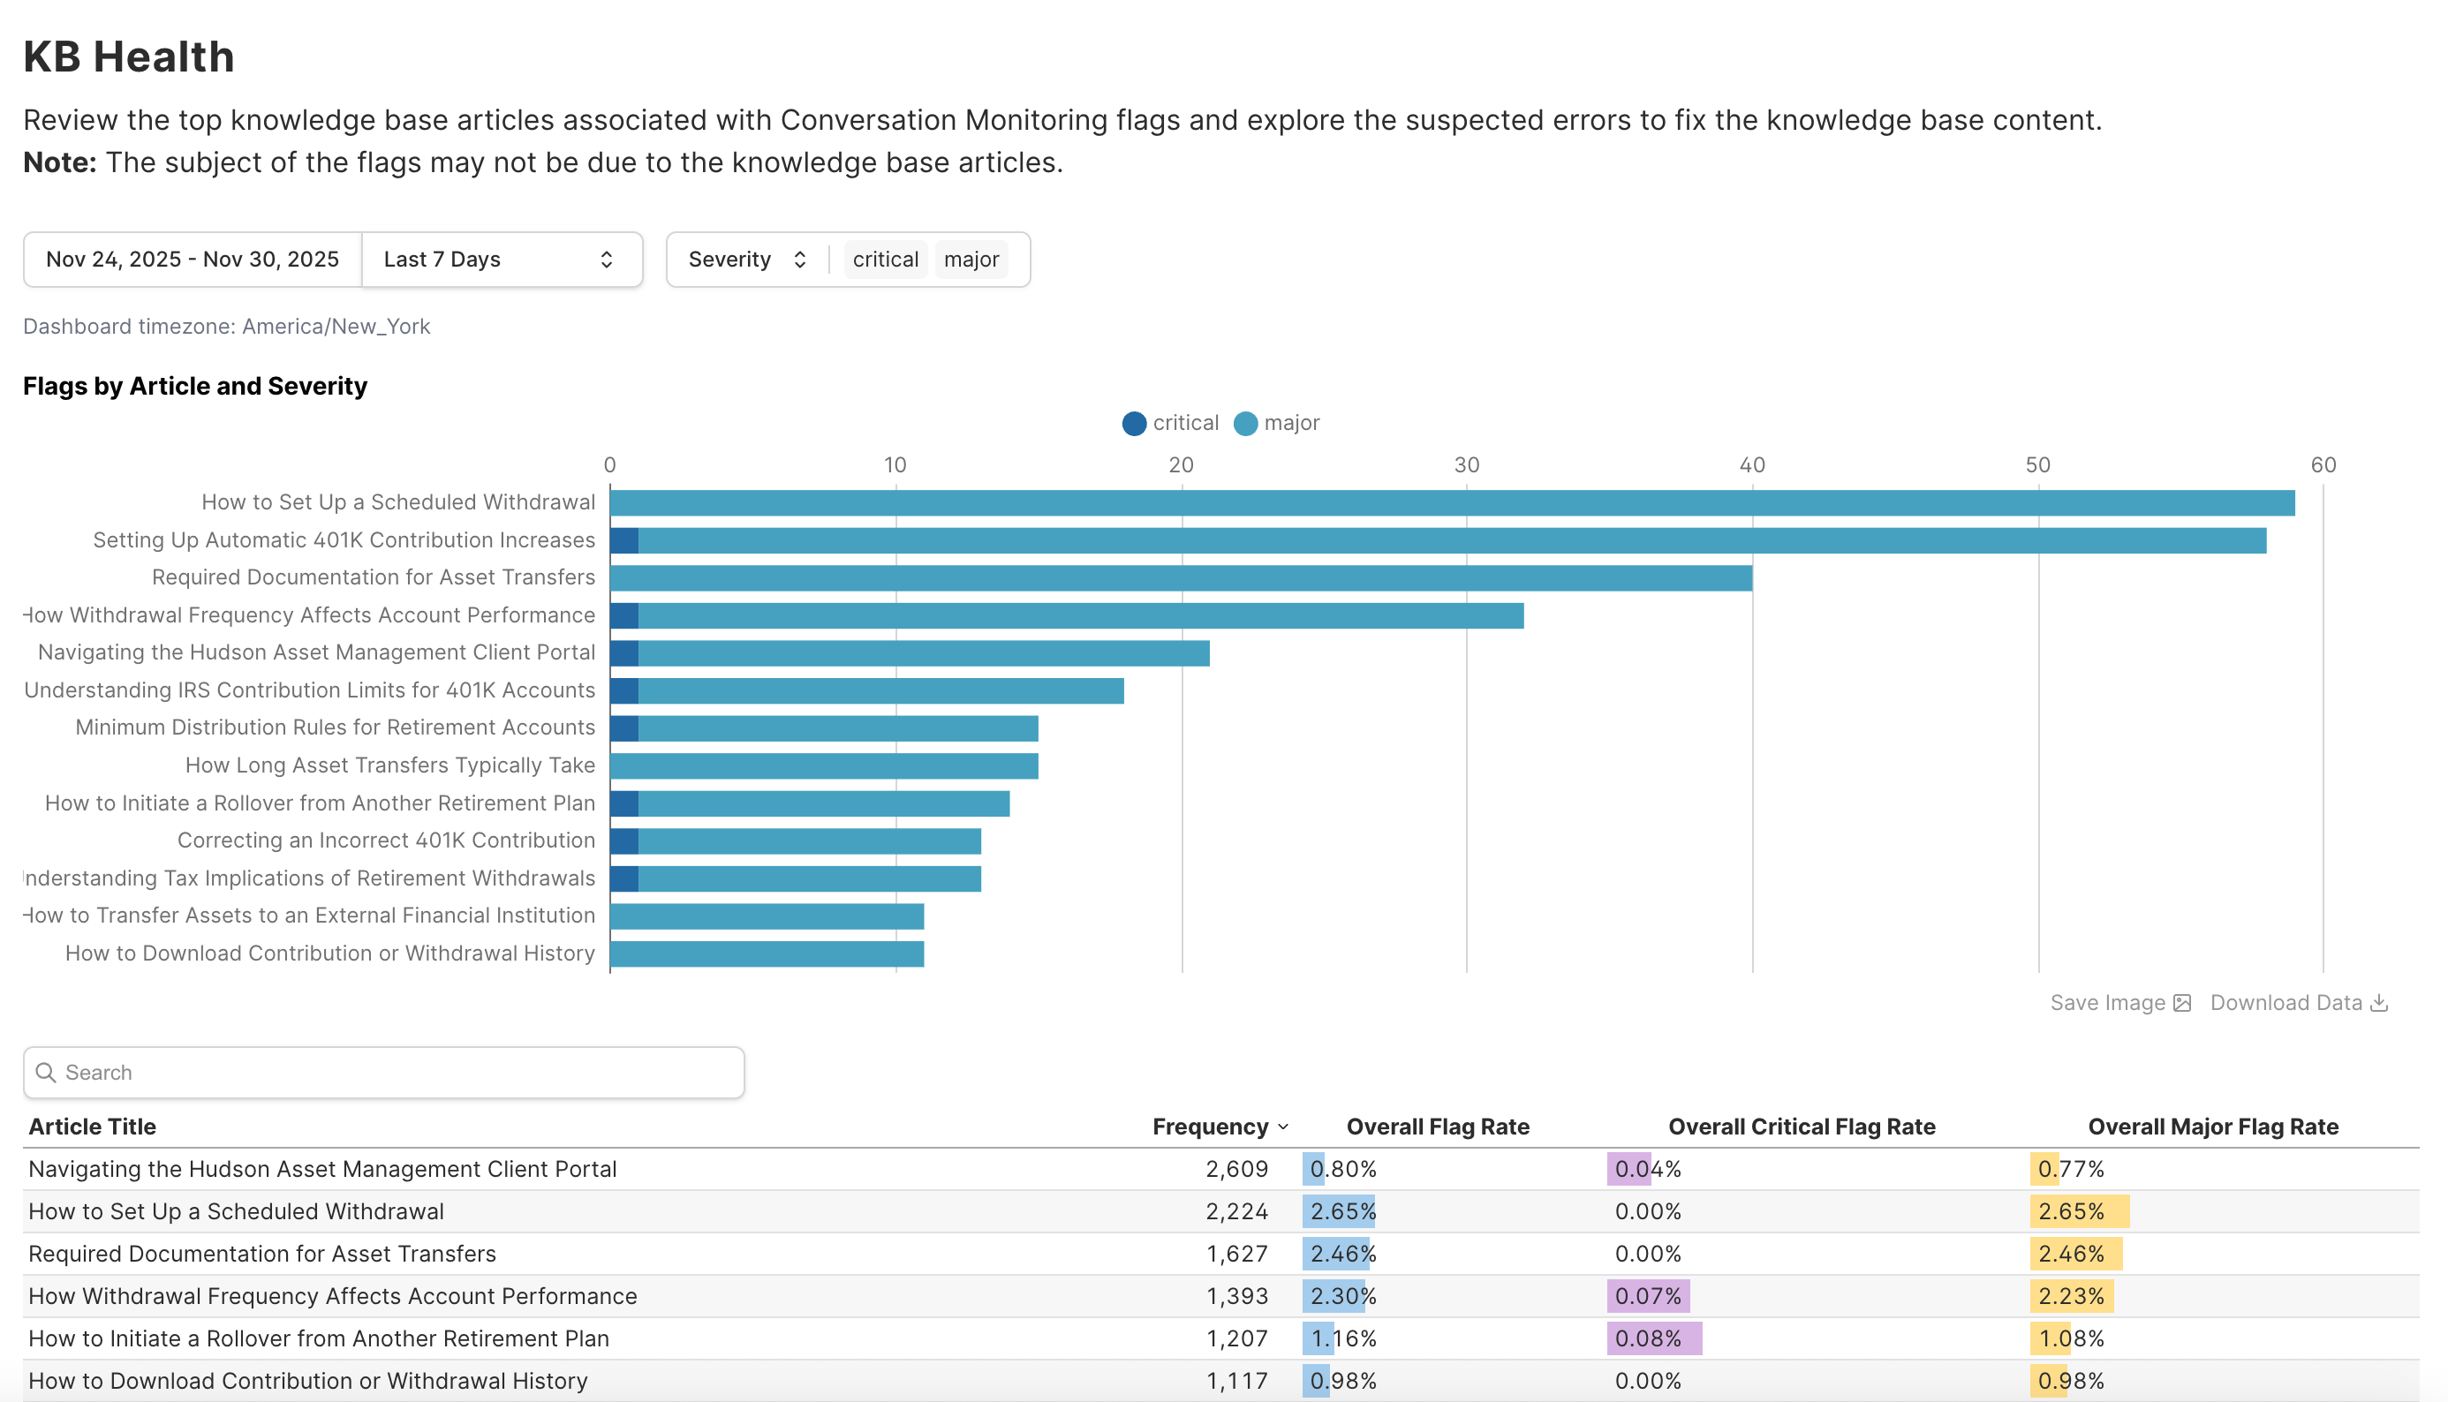Click chart label Minimum Distribution Rules for Retirement Accounts
This screenshot has height=1402, width=2448.
(x=335, y=728)
